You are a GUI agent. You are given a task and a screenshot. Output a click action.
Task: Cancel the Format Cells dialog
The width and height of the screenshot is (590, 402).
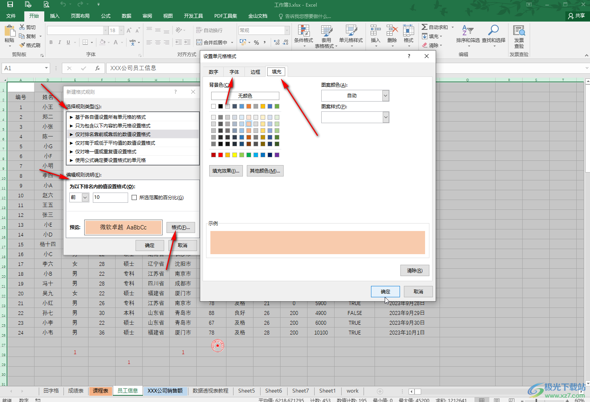(418, 292)
